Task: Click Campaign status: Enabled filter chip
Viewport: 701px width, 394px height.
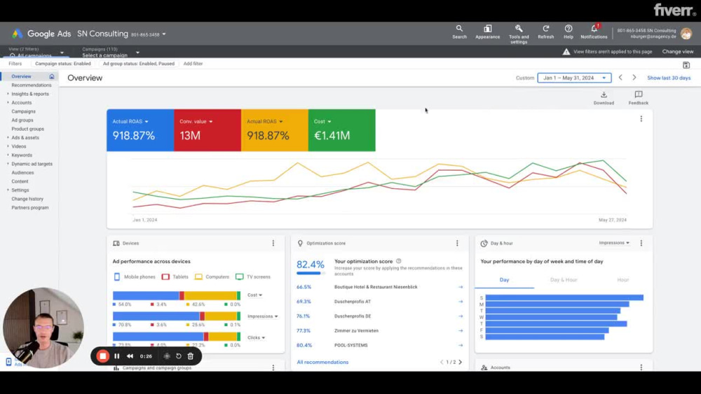Action: [x=62, y=64]
